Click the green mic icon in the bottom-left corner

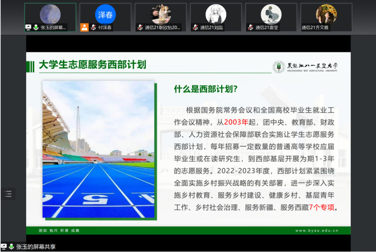pyautogui.click(x=11, y=246)
